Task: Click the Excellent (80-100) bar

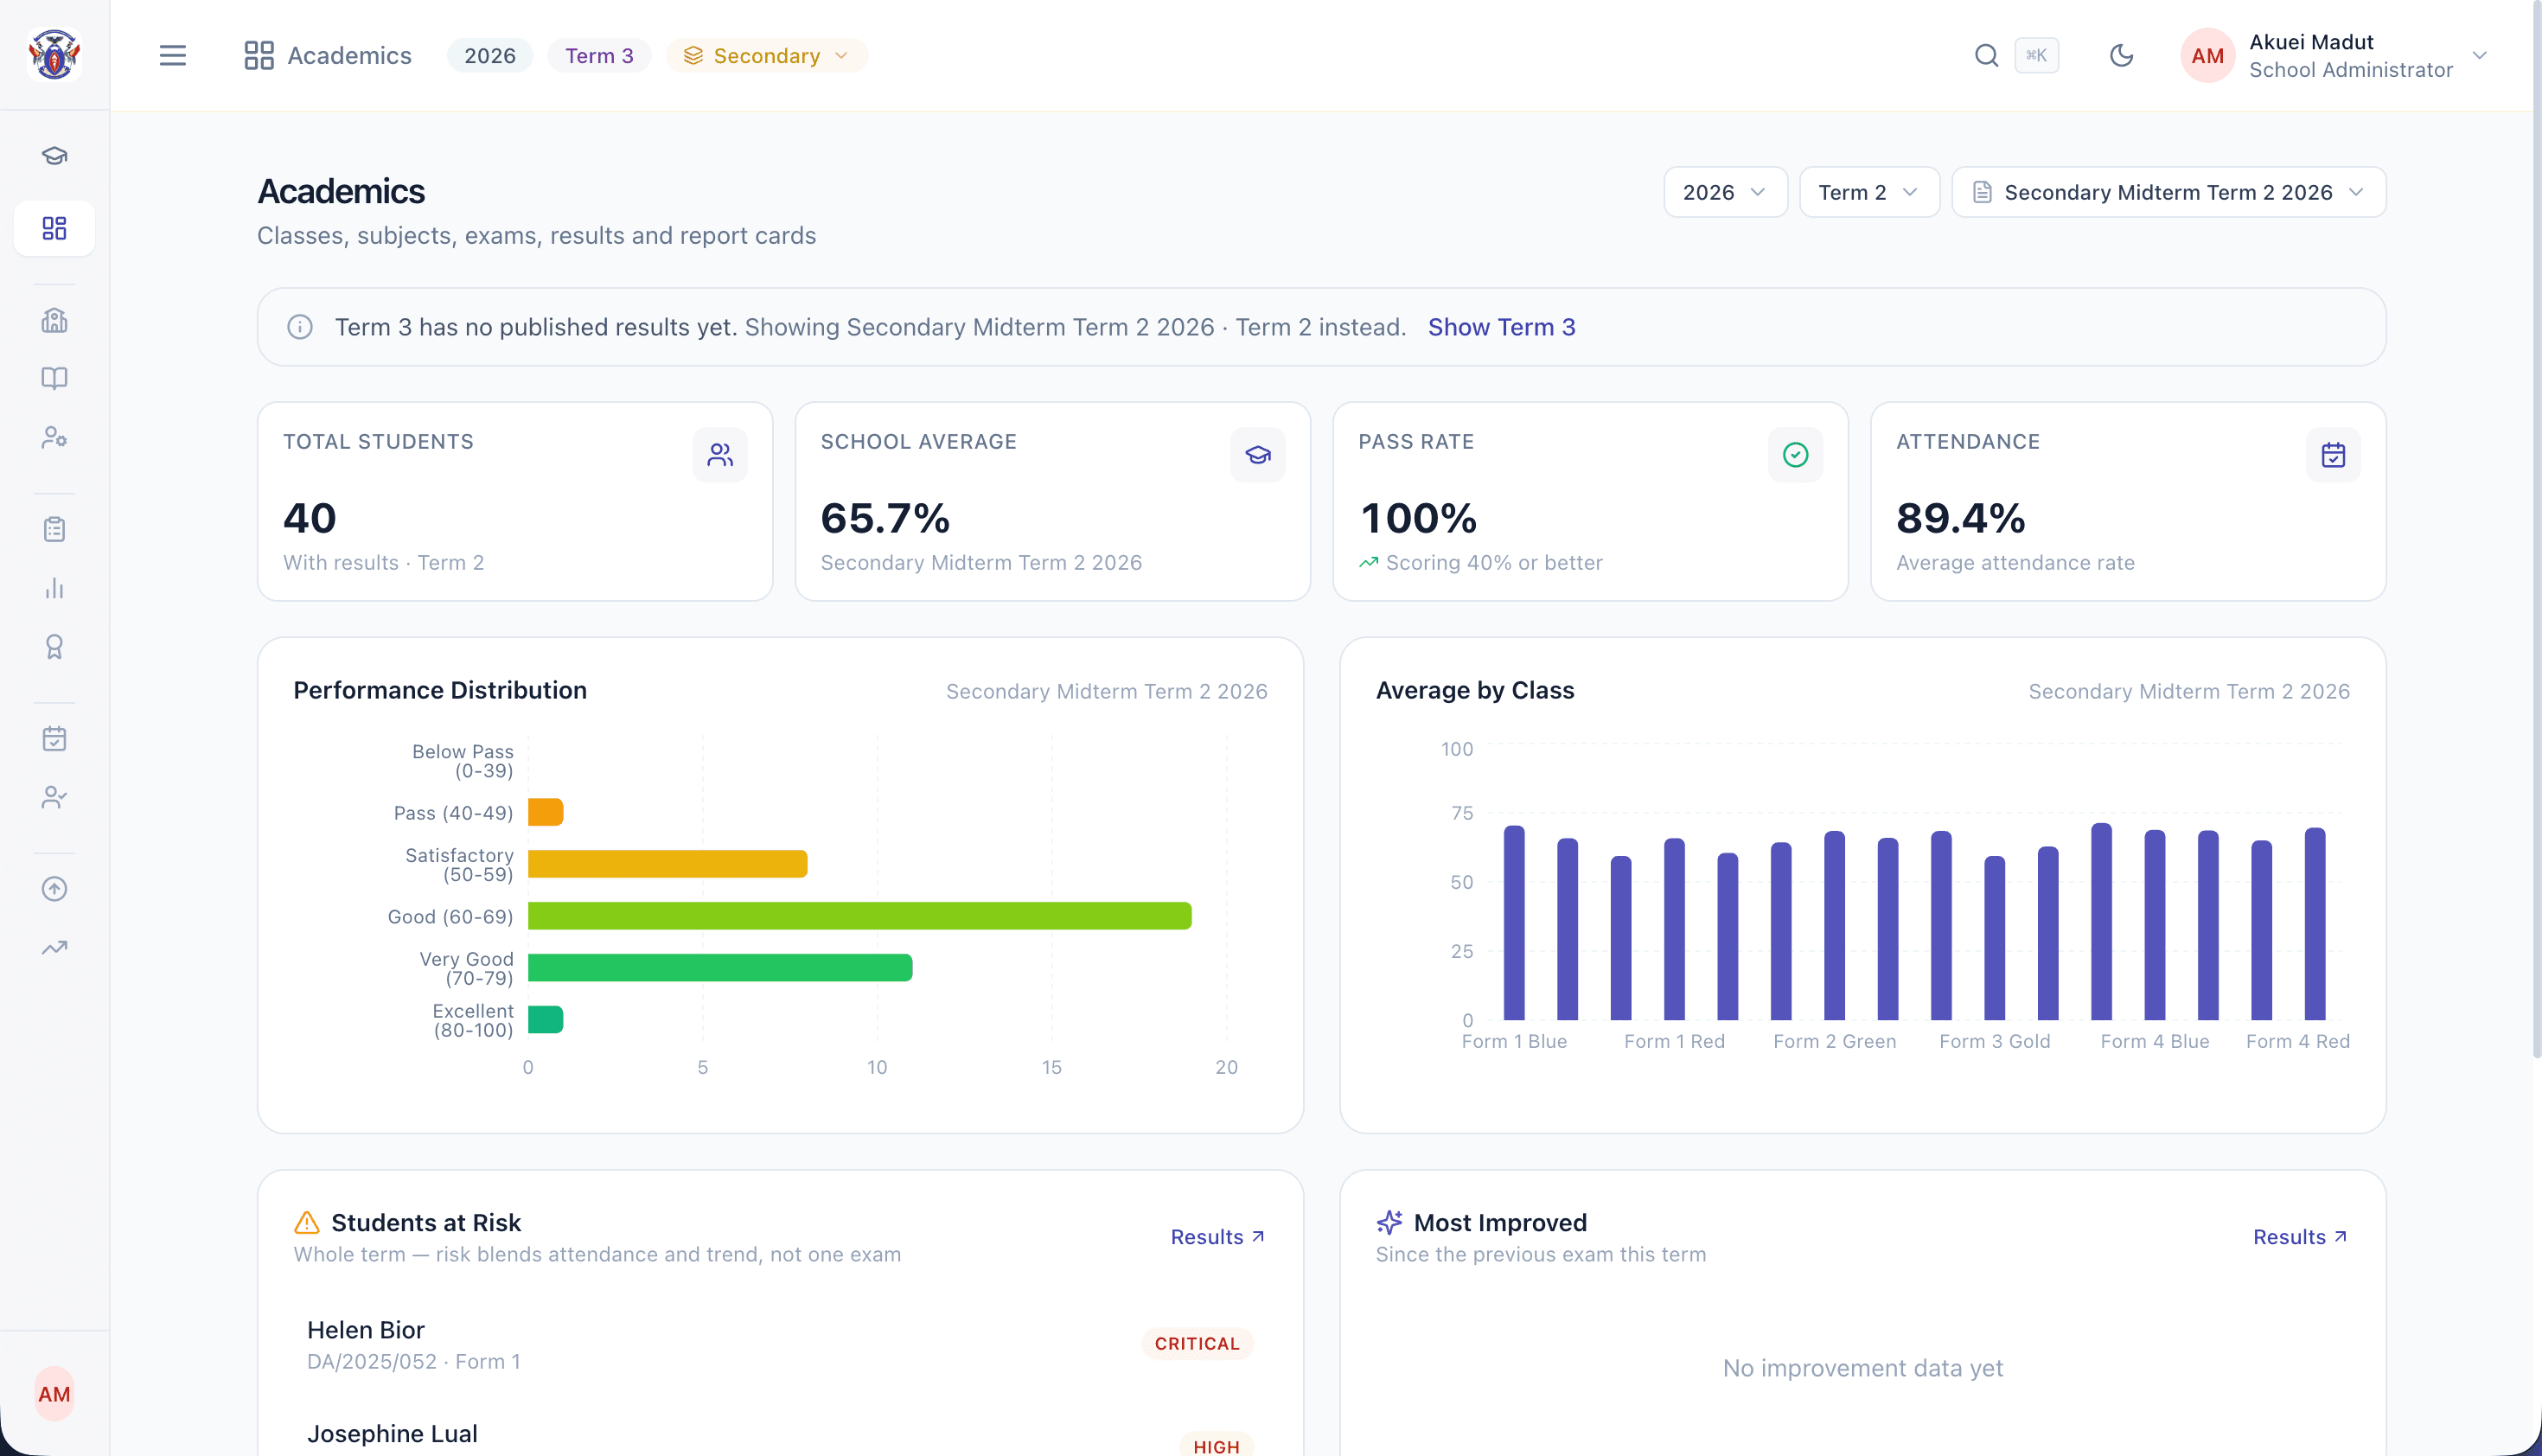Action: (546, 1020)
